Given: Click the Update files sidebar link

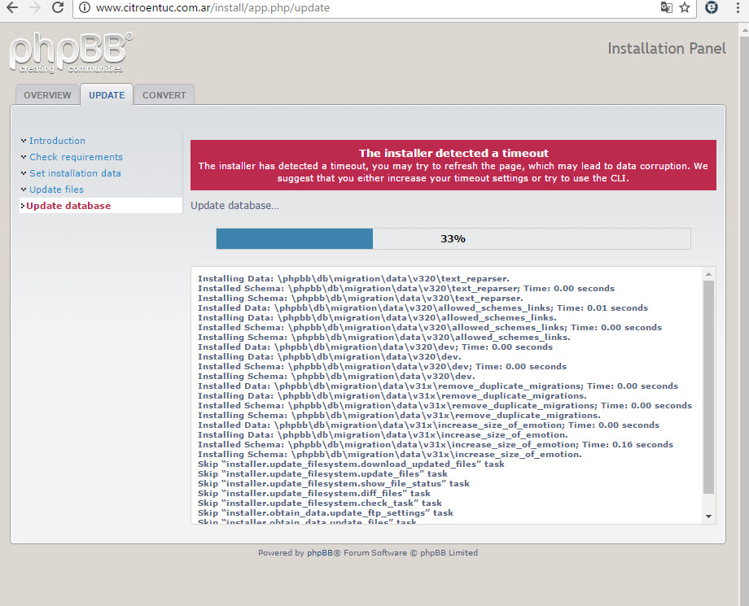Looking at the screenshot, I should click(56, 190).
